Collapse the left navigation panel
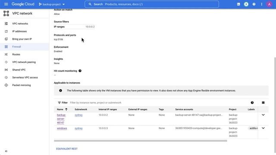 click(x=6, y=151)
